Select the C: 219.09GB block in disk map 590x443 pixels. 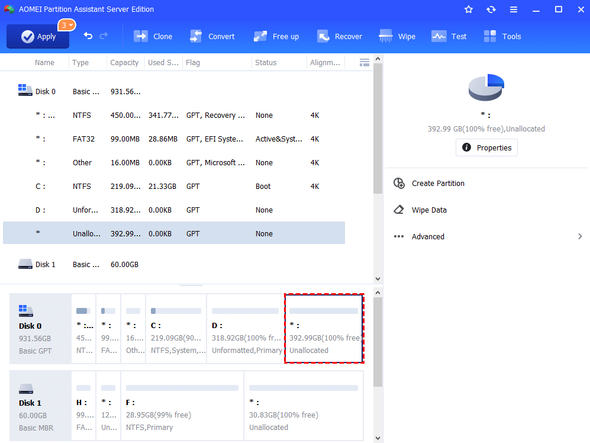(176, 329)
